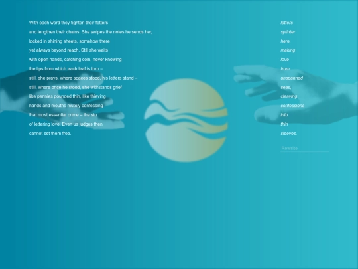Click the italic word 'into'
358x269 pixels.
pos(284,115)
